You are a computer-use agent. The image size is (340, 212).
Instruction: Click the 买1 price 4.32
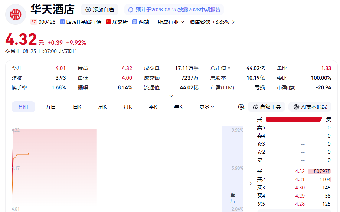[x=300, y=171]
